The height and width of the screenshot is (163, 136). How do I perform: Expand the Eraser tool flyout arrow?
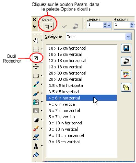click(42, 128)
